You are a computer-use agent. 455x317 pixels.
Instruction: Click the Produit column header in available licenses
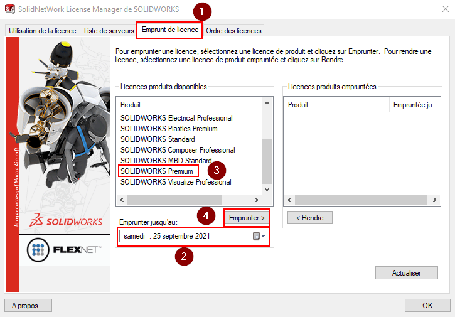click(131, 105)
